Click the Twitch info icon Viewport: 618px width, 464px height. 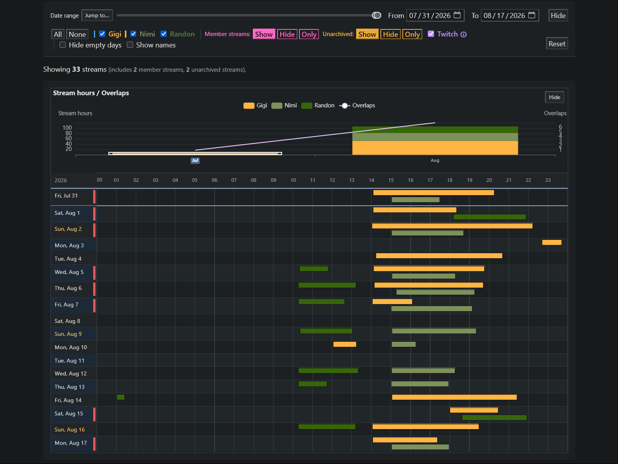tap(463, 34)
